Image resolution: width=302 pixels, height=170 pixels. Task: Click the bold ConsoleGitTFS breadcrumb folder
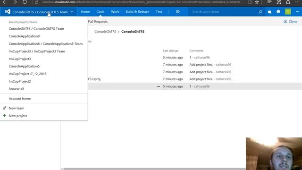[x=133, y=32]
